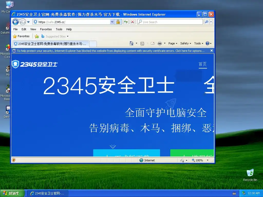Stop loading with the red X icon
Screen dimensions: 263x197
point(133,22)
